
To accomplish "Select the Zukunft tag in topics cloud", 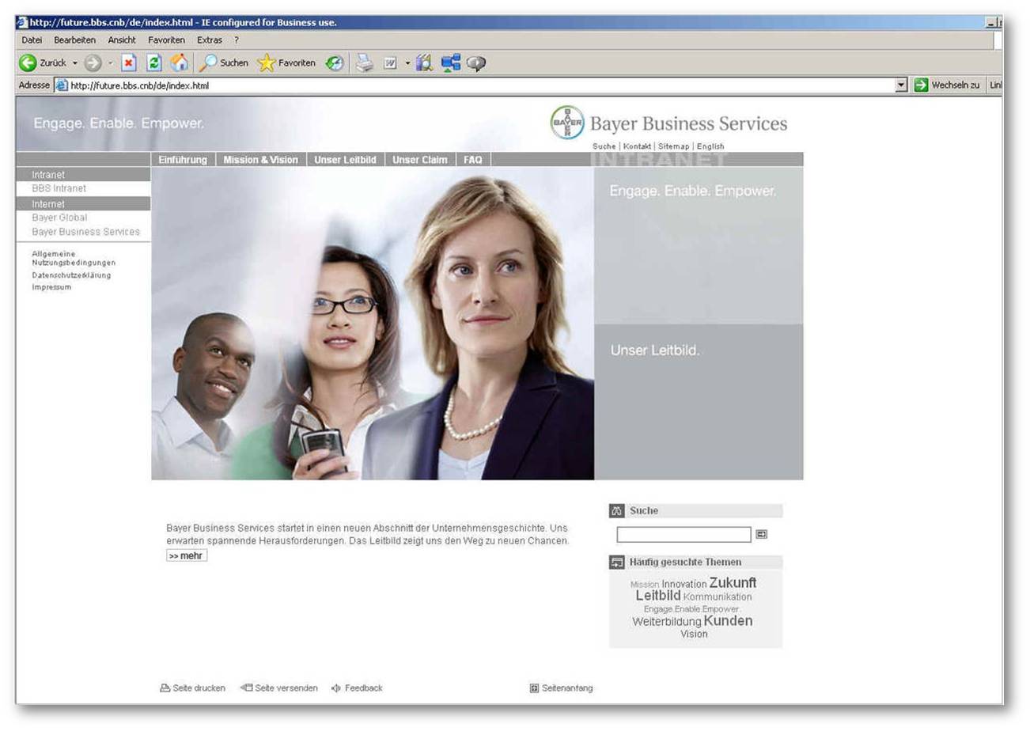I will click(x=733, y=582).
